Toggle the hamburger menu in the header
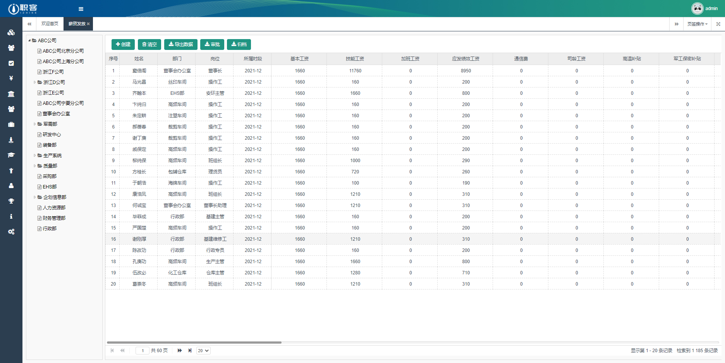 point(81,9)
